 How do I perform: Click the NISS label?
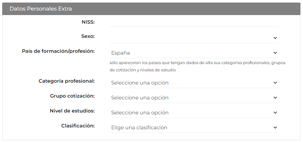pos(88,22)
